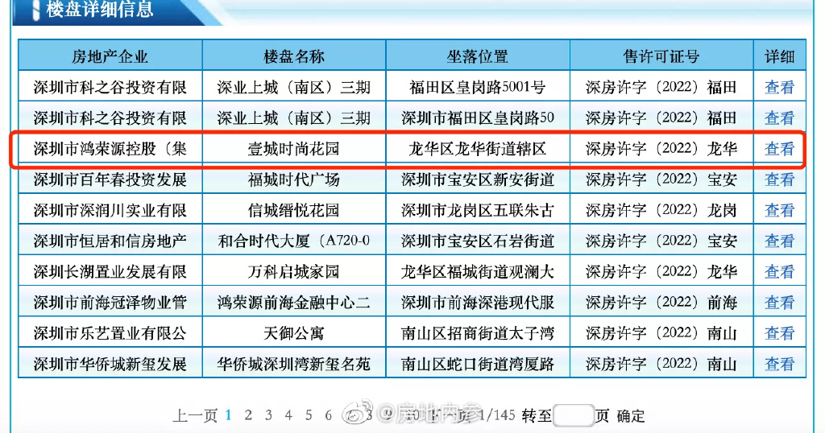The height and width of the screenshot is (433, 825).
Task: Open 查看 link for 天御公寓 row
Action: click(779, 334)
